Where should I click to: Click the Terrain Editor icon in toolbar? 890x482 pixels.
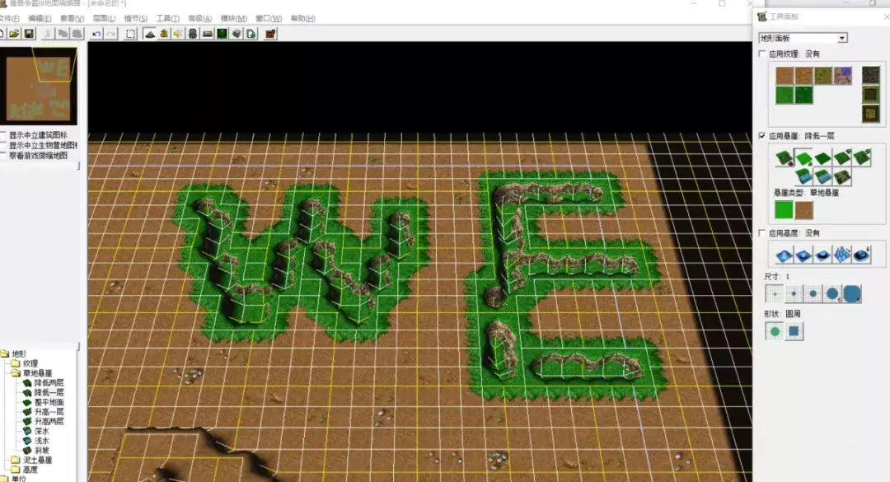150,34
